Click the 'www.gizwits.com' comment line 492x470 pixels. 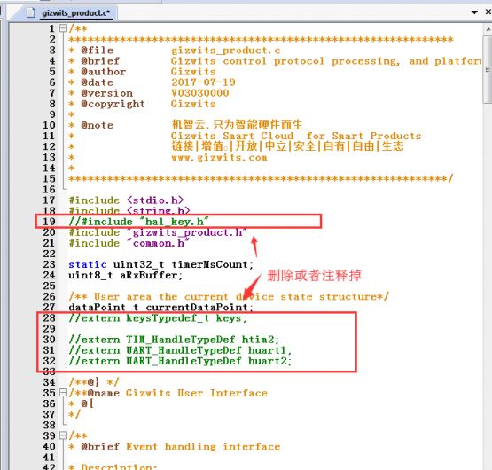tap(219, 157)
